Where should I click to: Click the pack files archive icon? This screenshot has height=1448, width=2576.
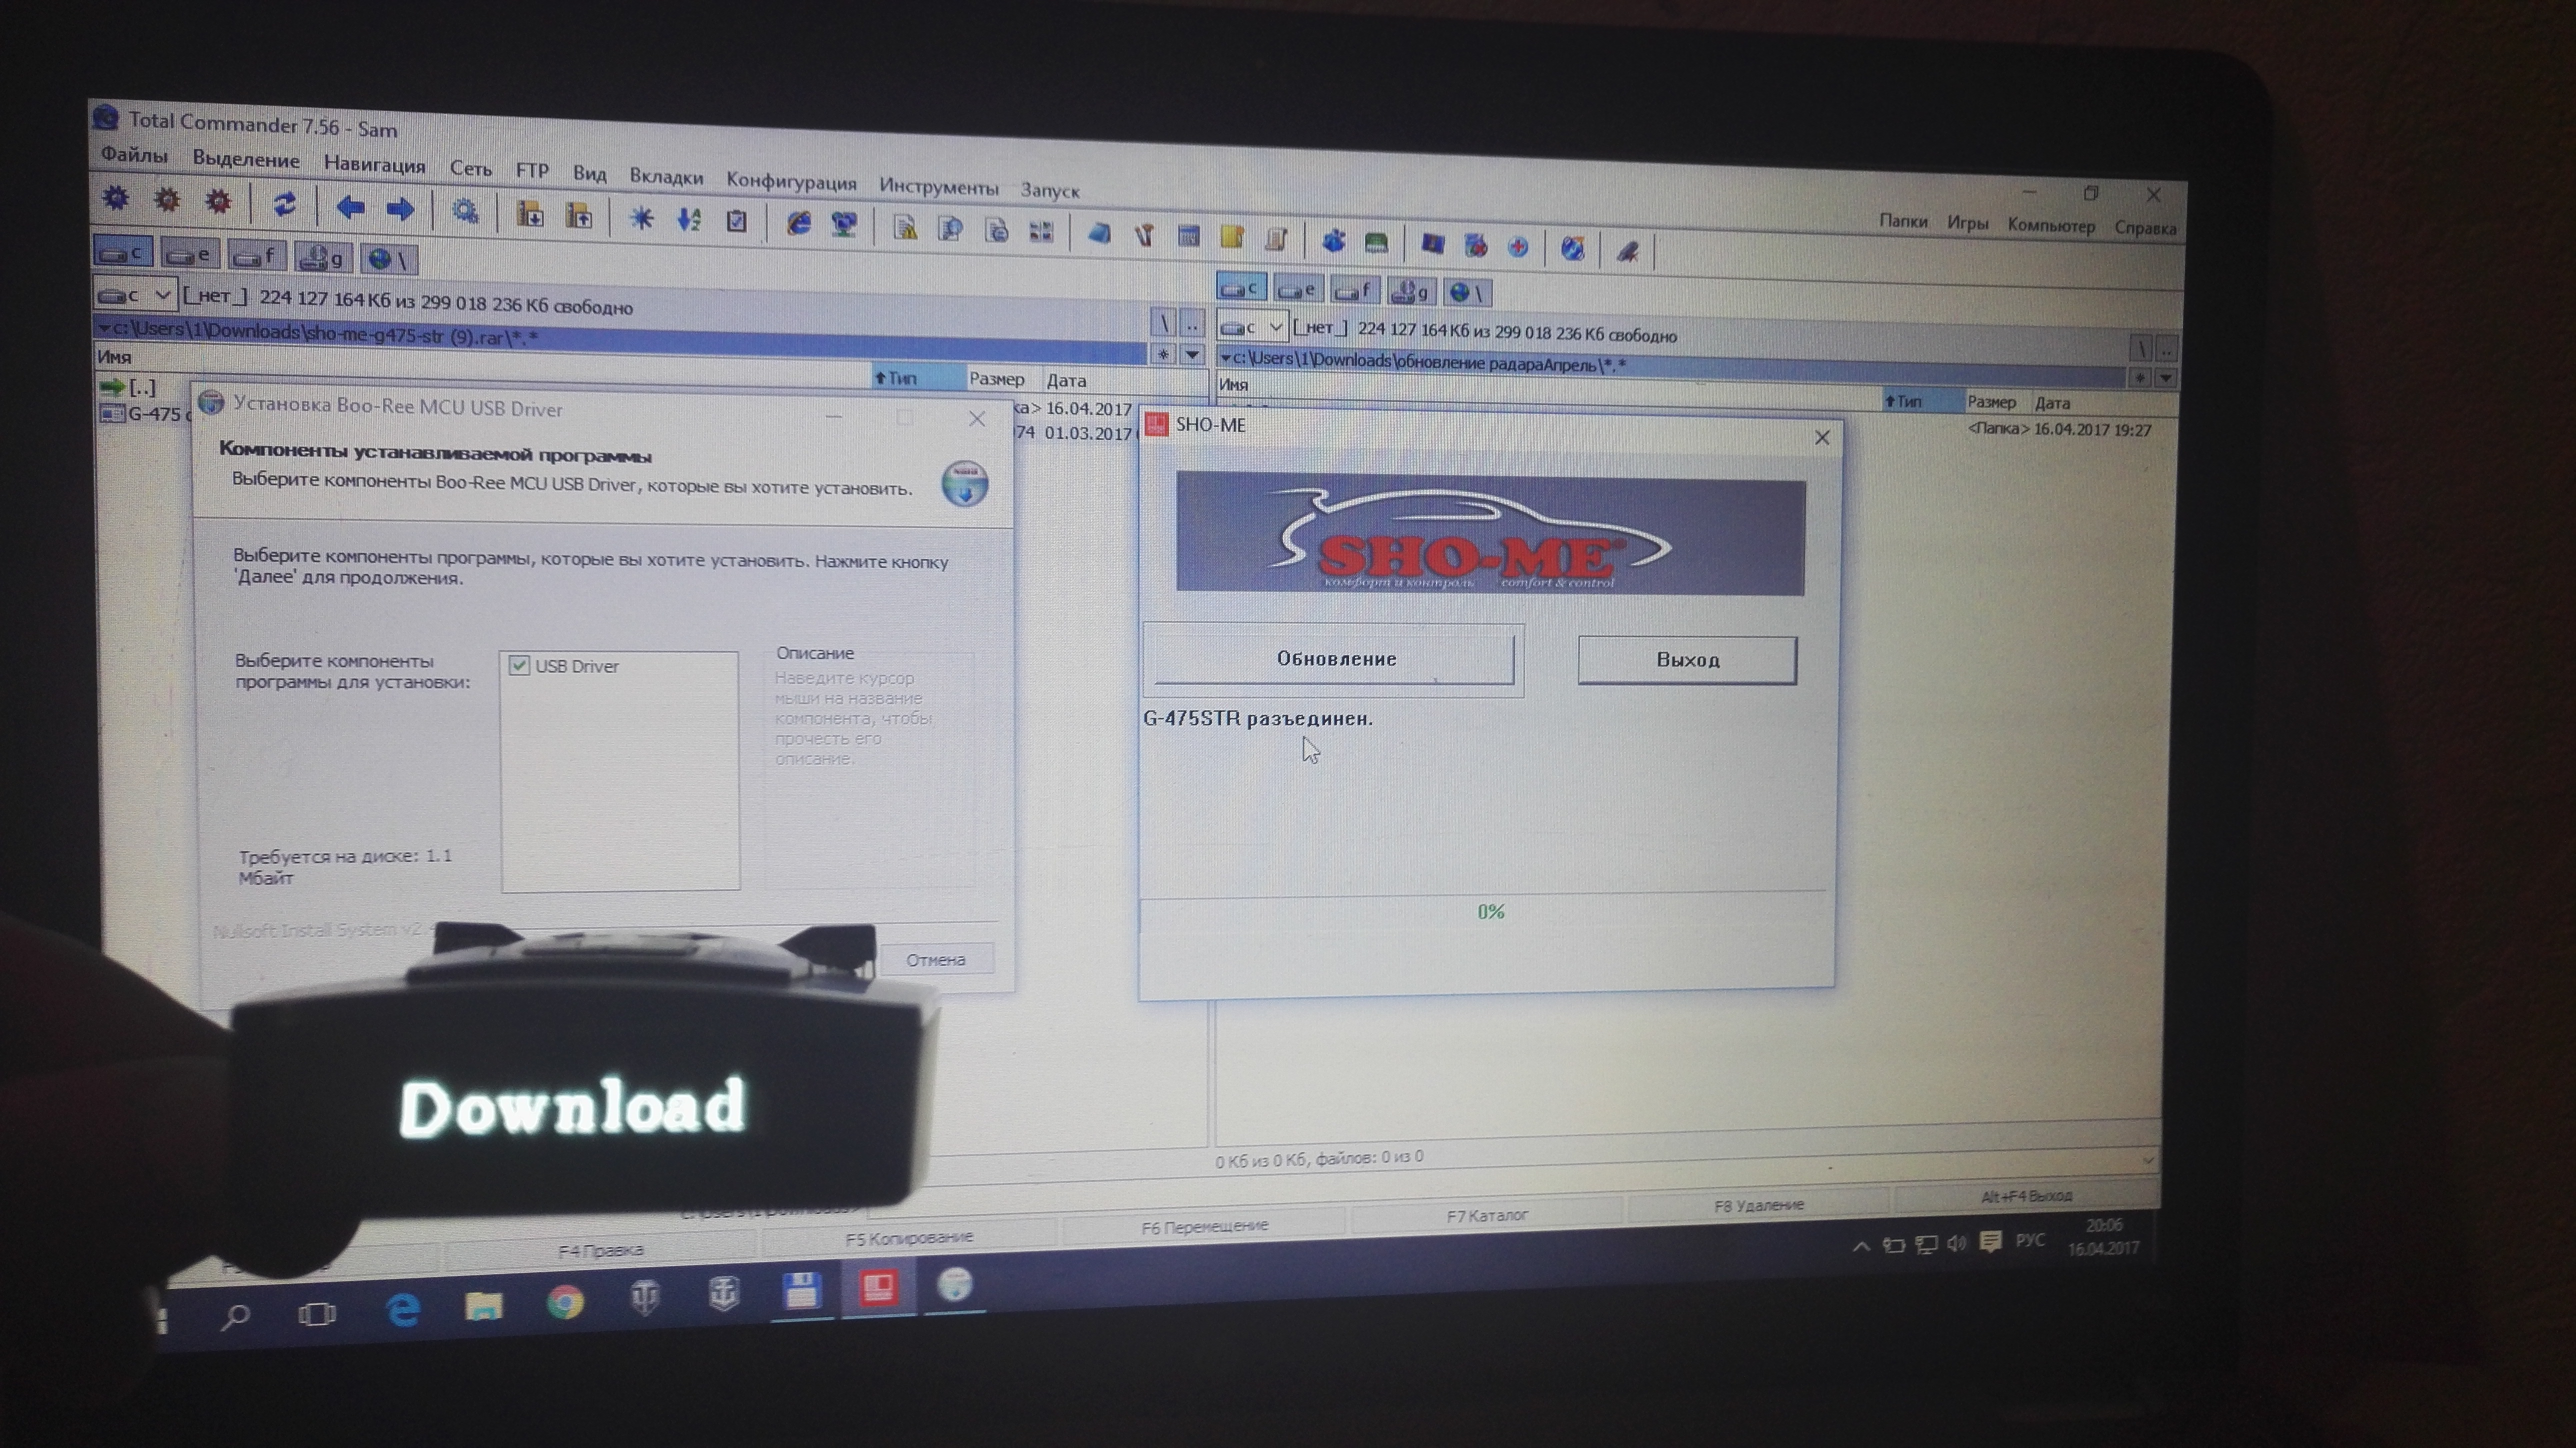(530, 213)
